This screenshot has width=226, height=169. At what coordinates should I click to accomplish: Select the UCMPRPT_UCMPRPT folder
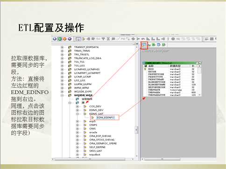[x=87, y=73]
